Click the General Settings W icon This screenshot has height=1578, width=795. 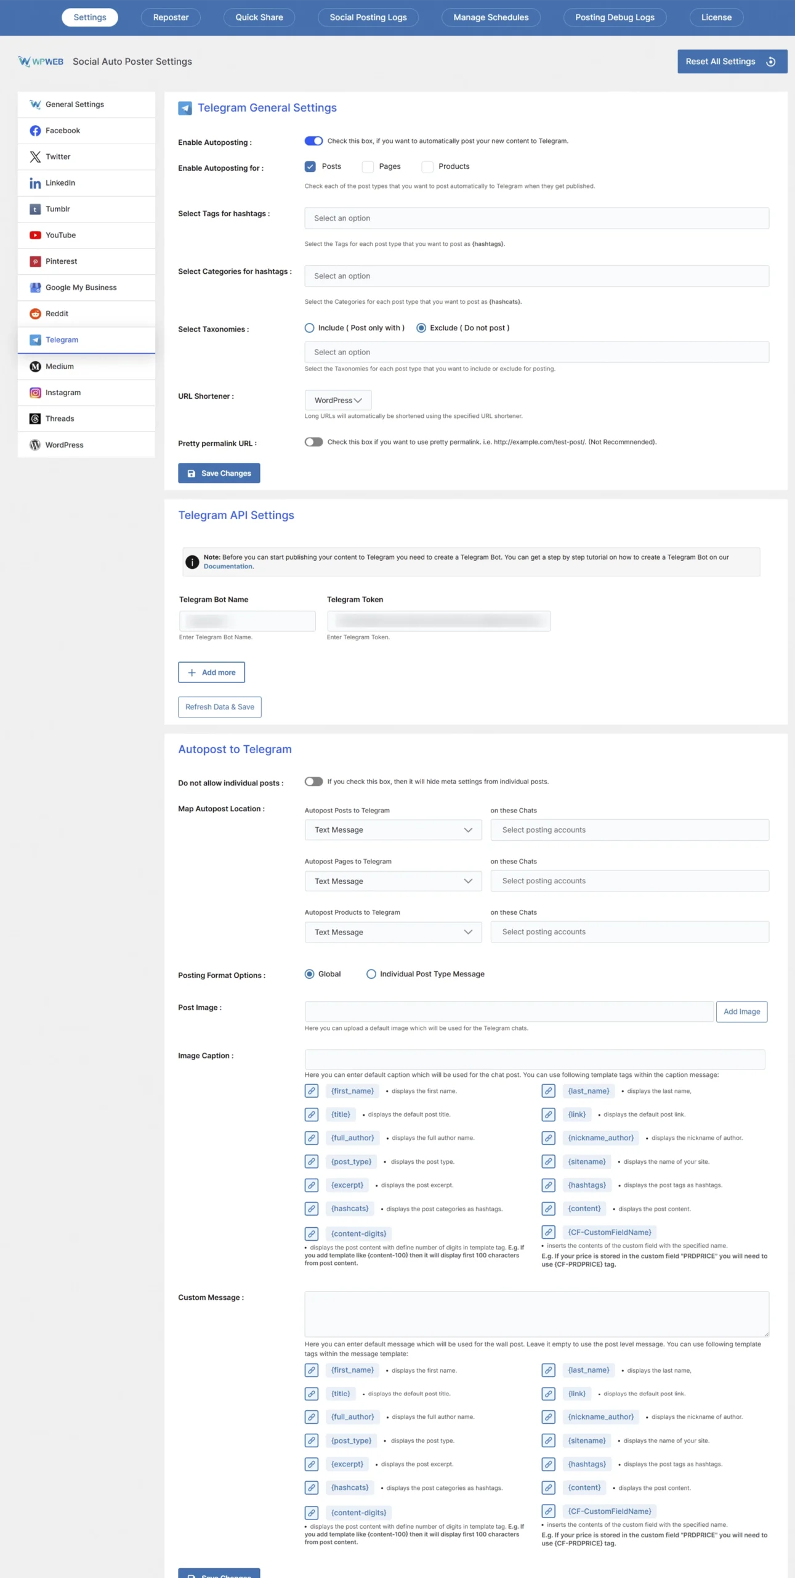(x=35, y=104)
